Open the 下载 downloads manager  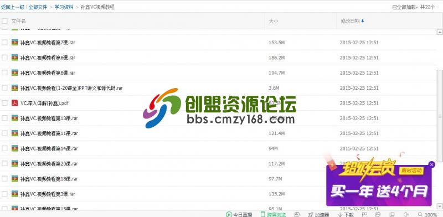click(346, 214)
